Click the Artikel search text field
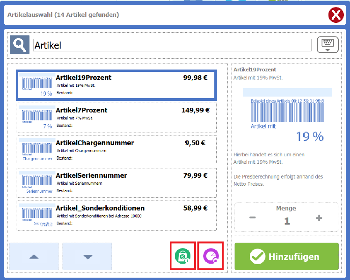 (172, 45)
